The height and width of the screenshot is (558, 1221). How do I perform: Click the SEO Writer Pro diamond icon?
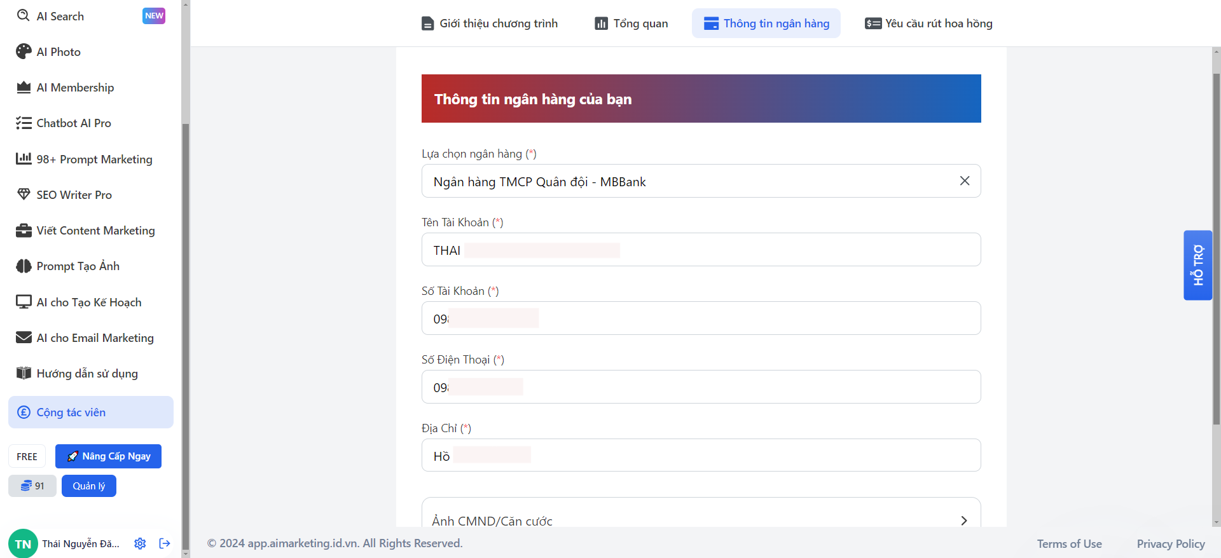pyautogui.click(x=24, y=194)
